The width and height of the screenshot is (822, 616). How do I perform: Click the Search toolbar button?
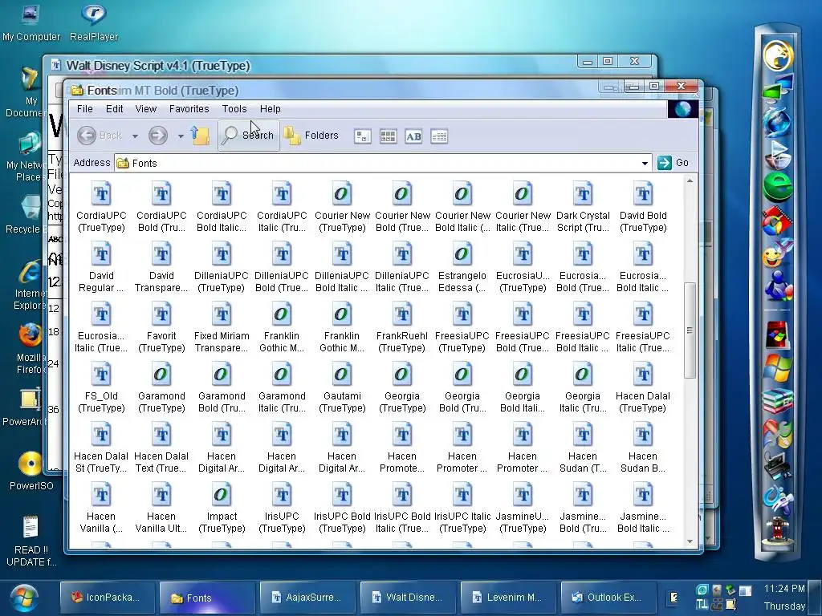tap(249, 136)
